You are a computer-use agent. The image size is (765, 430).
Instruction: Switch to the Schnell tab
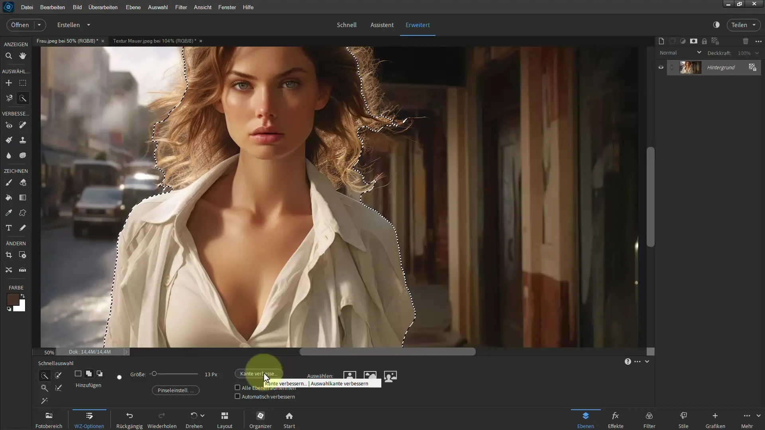coord(346,25)
